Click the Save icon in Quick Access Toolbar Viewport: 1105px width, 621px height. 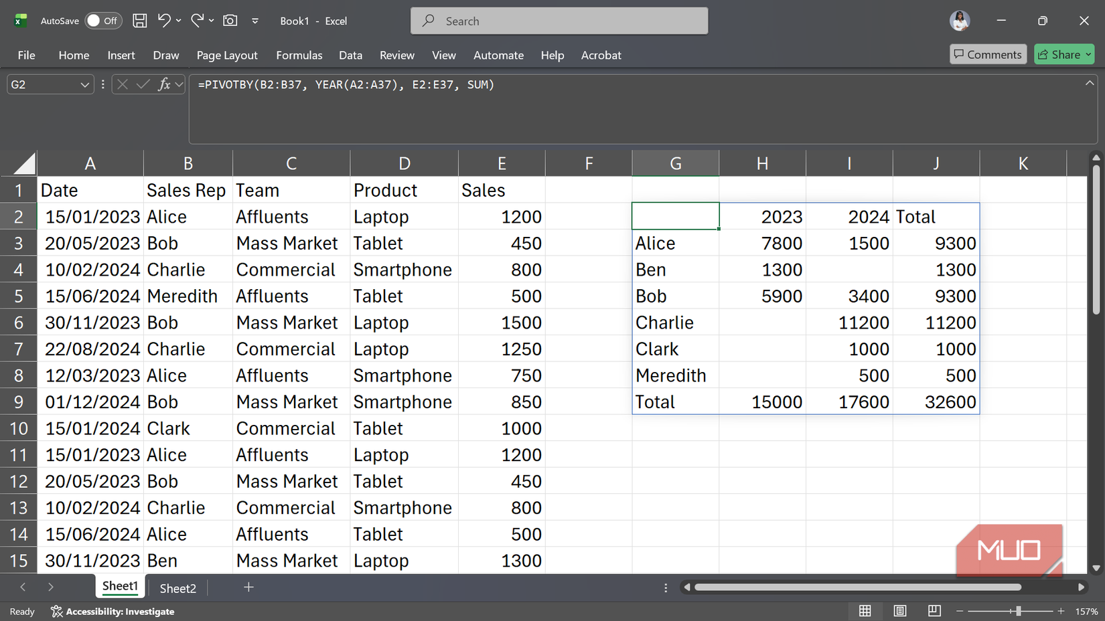[139, 21]
